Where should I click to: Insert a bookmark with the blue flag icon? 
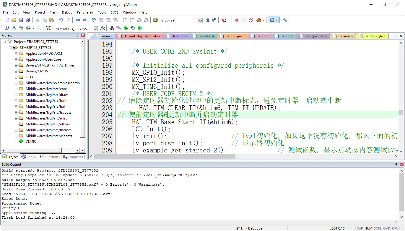(x=94, y=20)
